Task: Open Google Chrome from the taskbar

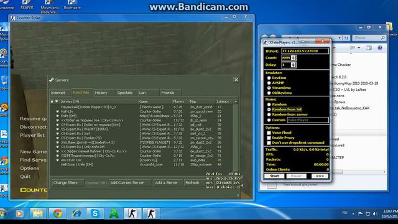Action: tap(58, 213)
